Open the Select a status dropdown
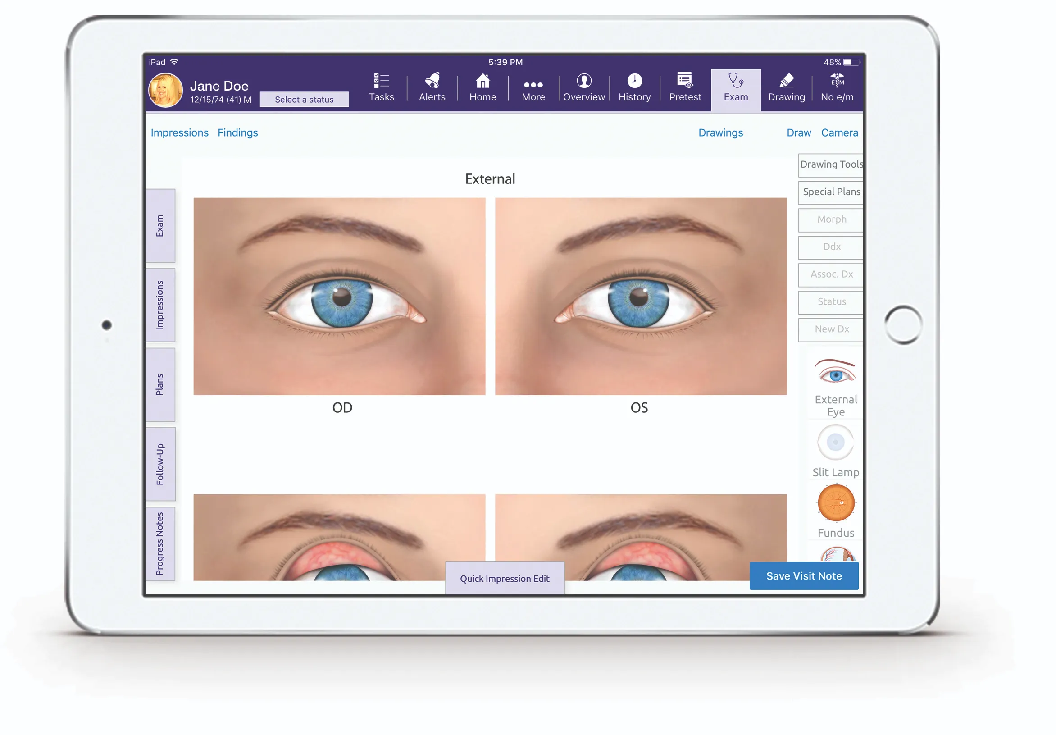 (x=304, y=99)
